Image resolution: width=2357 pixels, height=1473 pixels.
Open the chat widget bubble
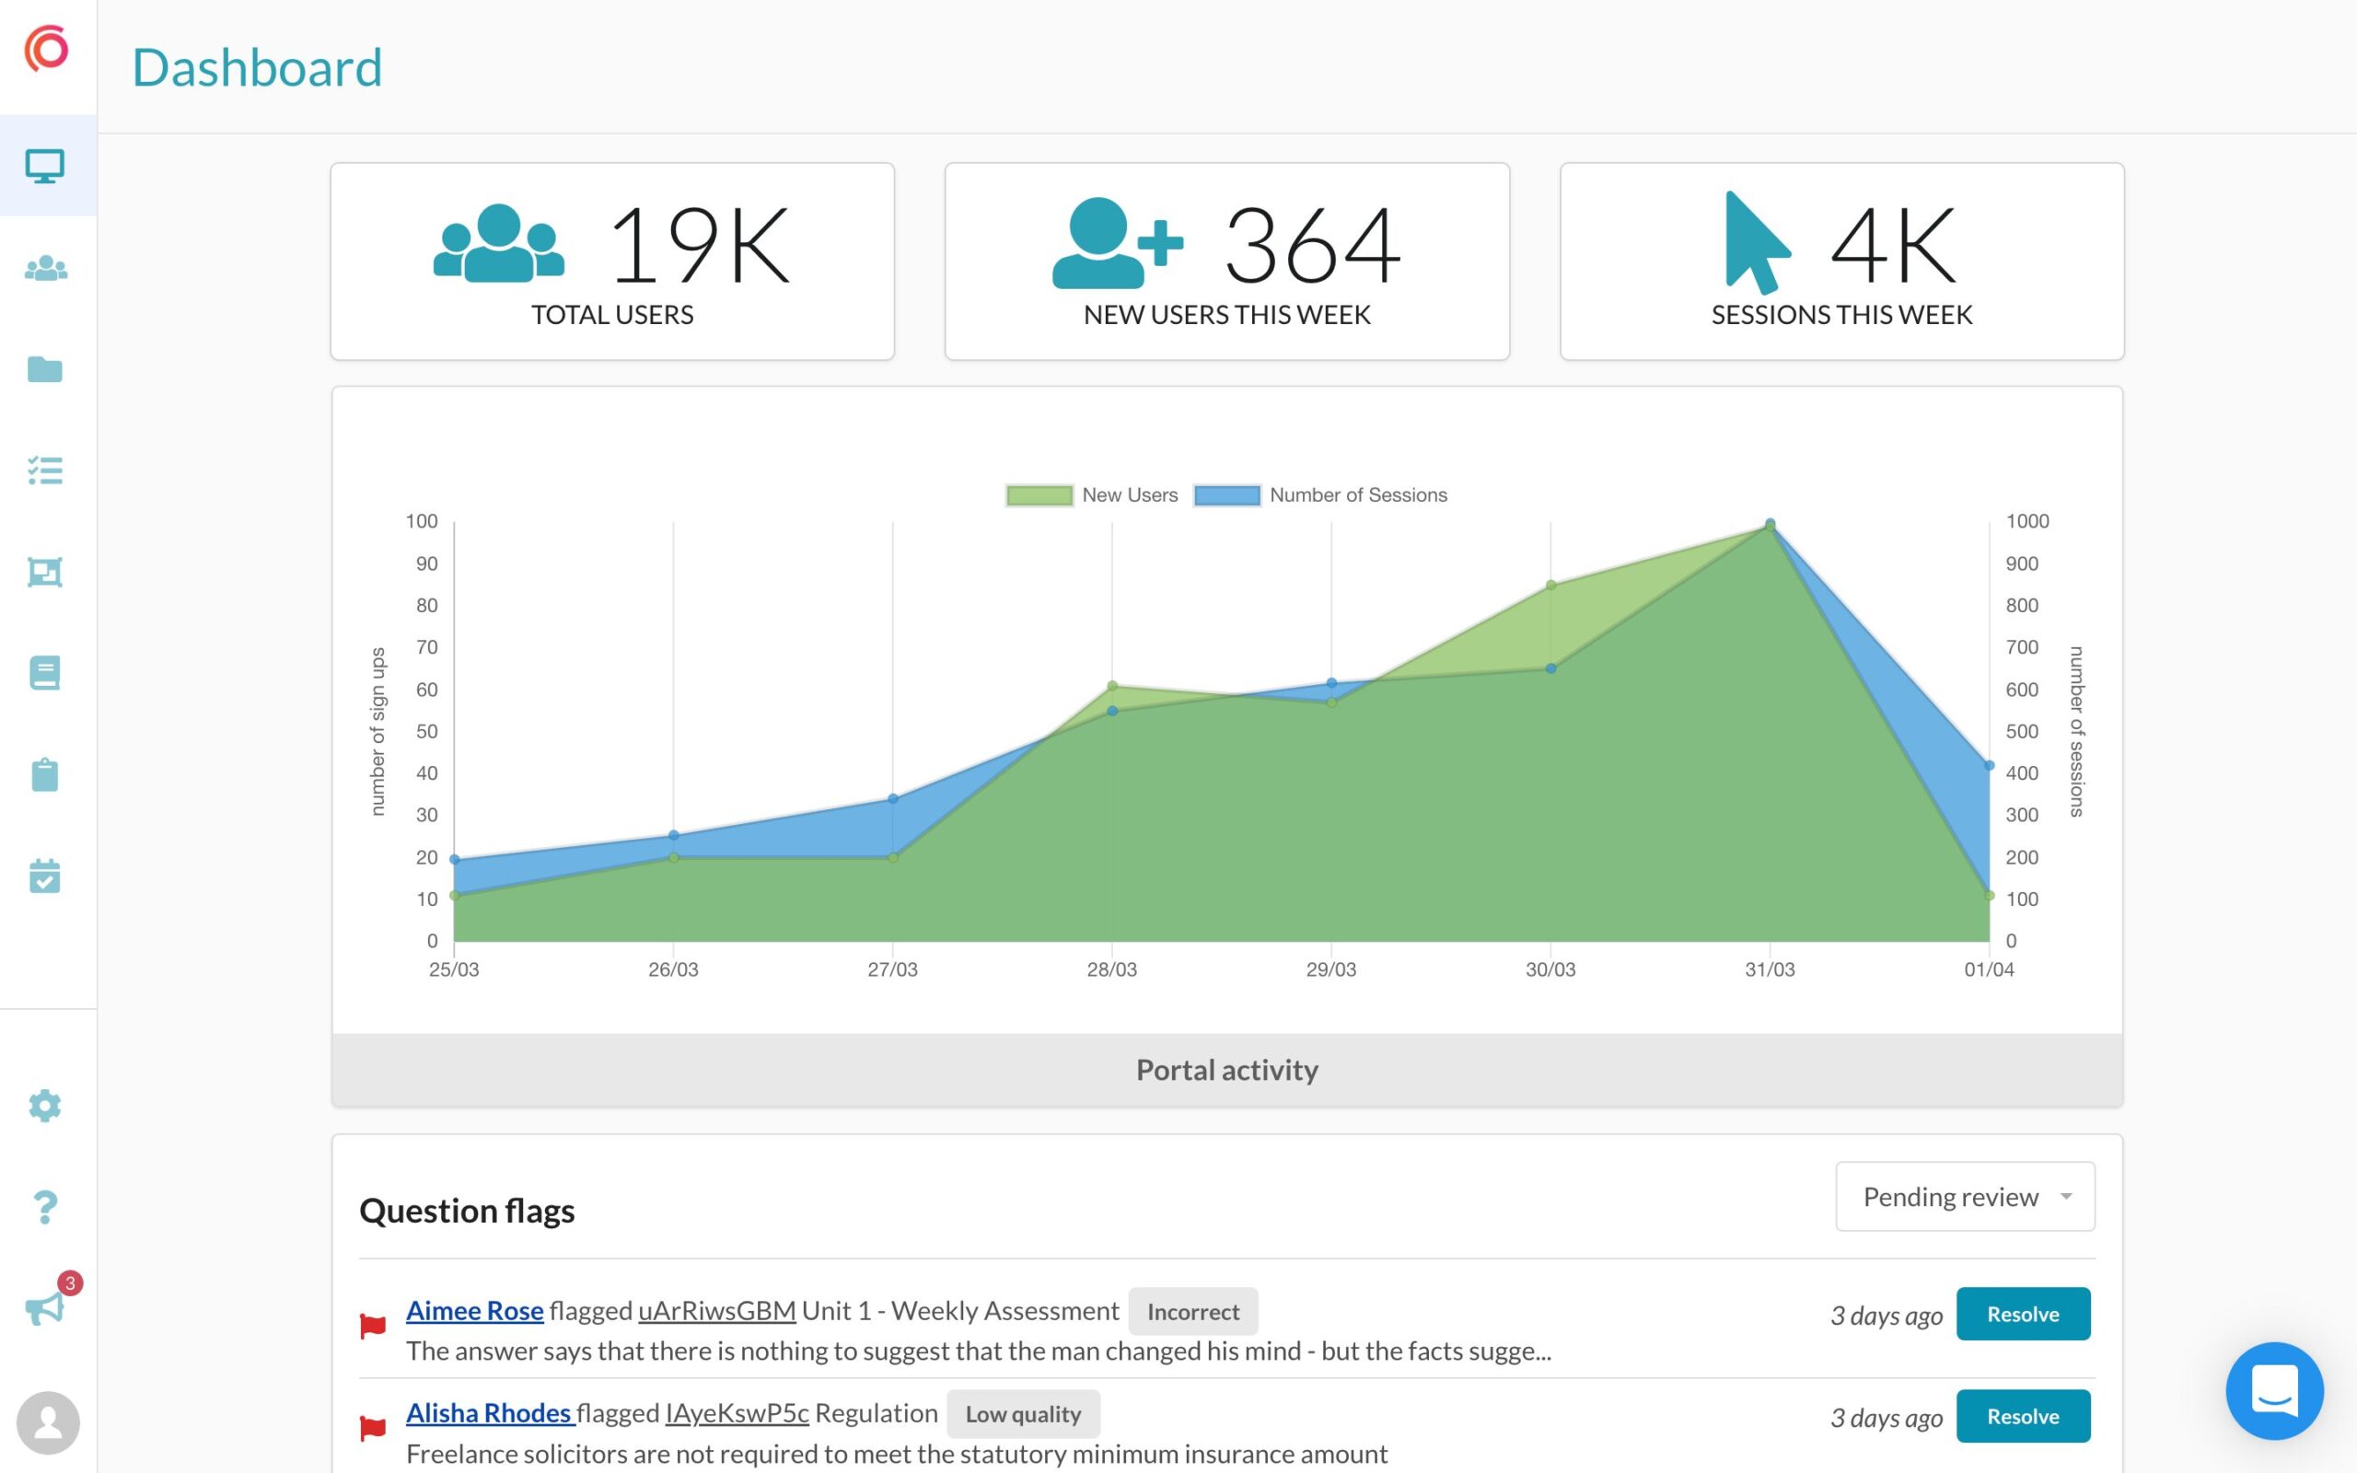pos(2274,1391)
